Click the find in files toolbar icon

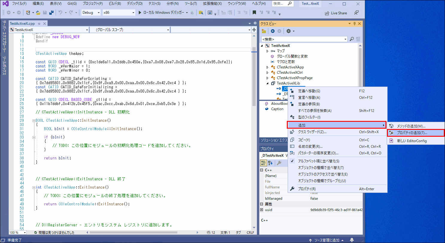(x=201, y=13)
